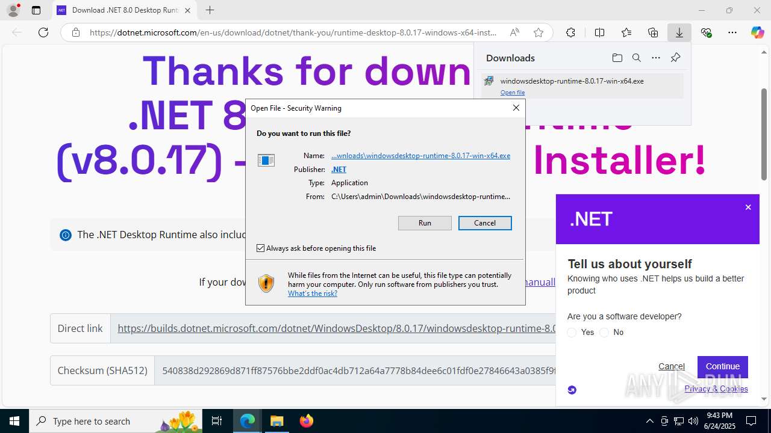Toggle split screen view
Screen dimensions: 771x433
[599, 32]
